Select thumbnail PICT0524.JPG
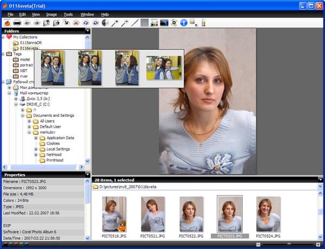Viewport: 325px width, 249px height. 268,214
